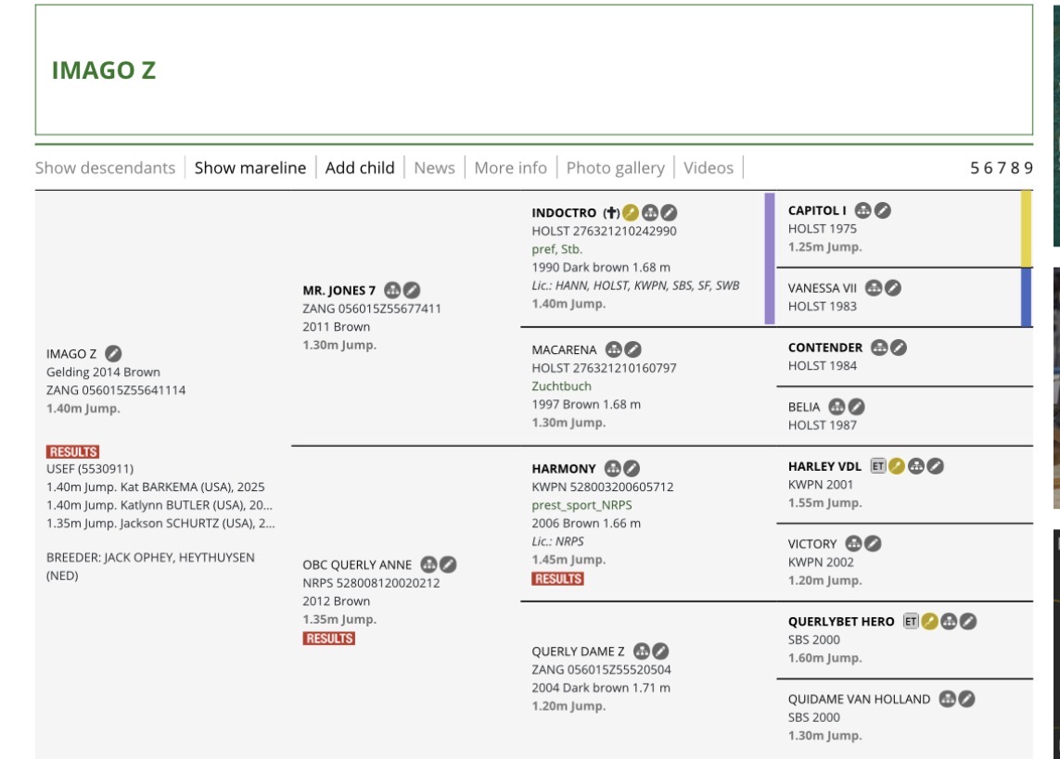
Task: Click the RESULTS badge under OBC QUERLY ANNE
Action: pos(328,639)
